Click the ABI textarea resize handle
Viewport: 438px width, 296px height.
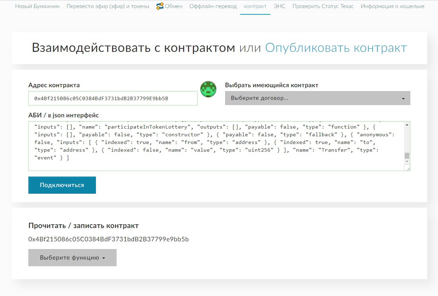(x=408, y=168)
